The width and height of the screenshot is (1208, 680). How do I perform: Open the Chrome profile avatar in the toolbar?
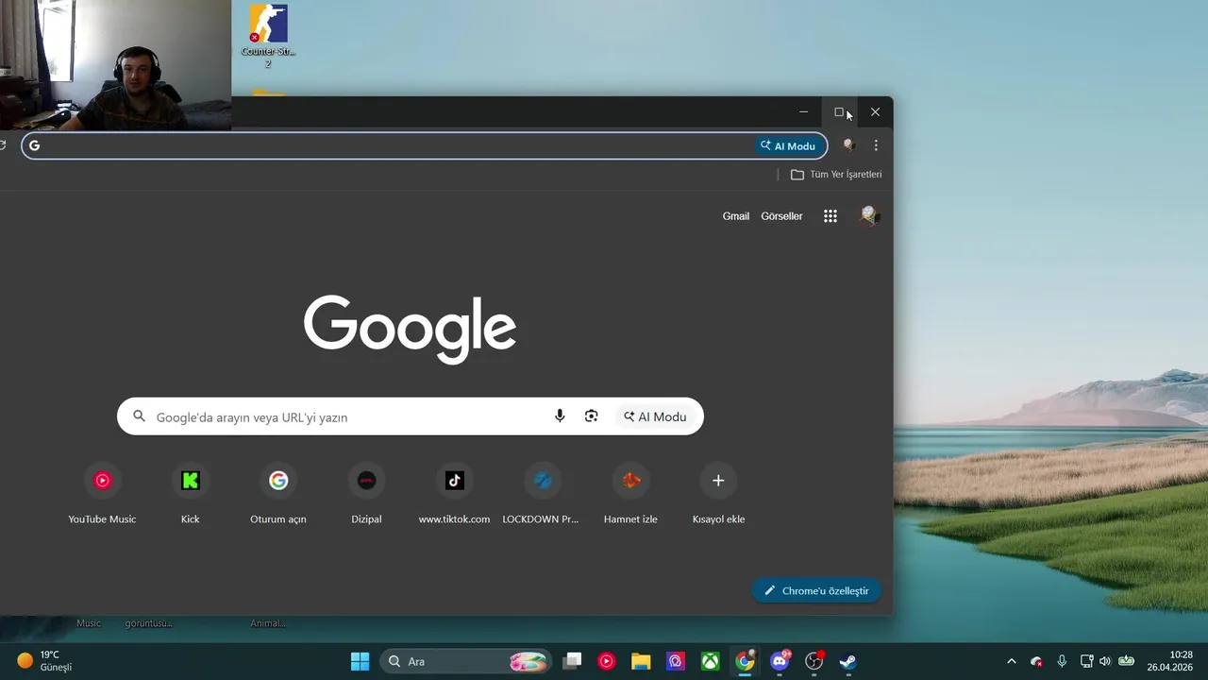pos(848,145)
